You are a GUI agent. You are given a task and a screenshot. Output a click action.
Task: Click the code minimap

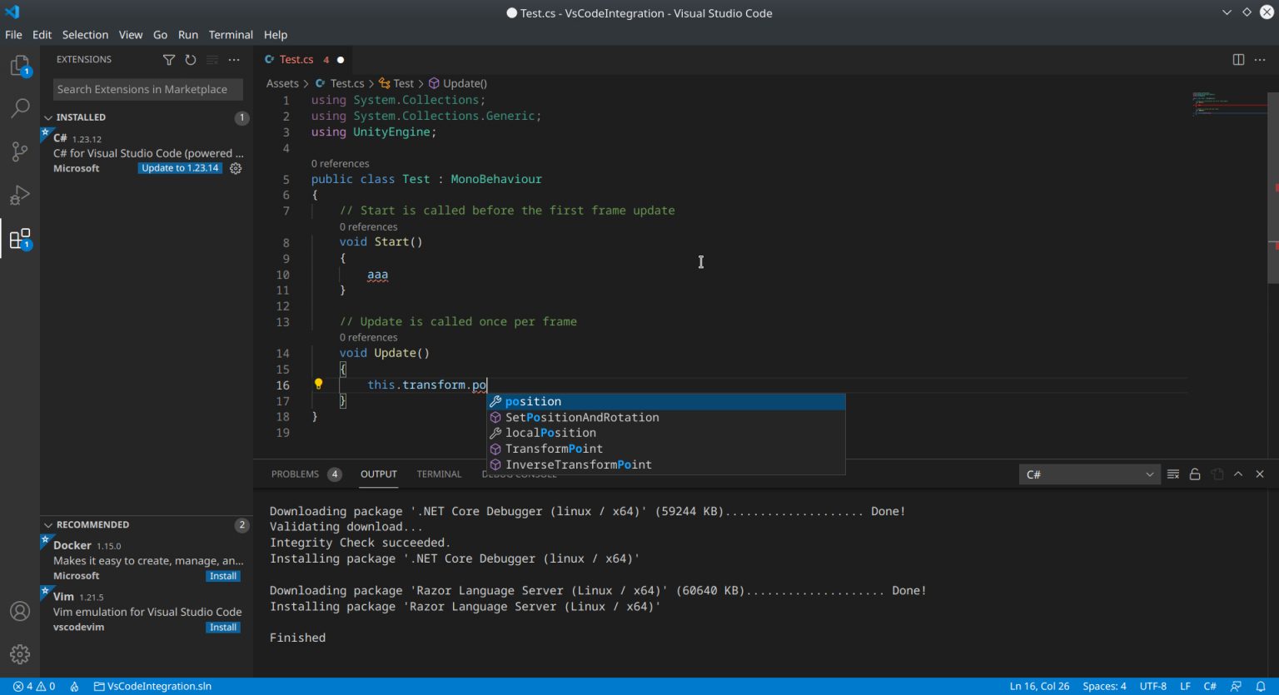(x=1228, y=104)
